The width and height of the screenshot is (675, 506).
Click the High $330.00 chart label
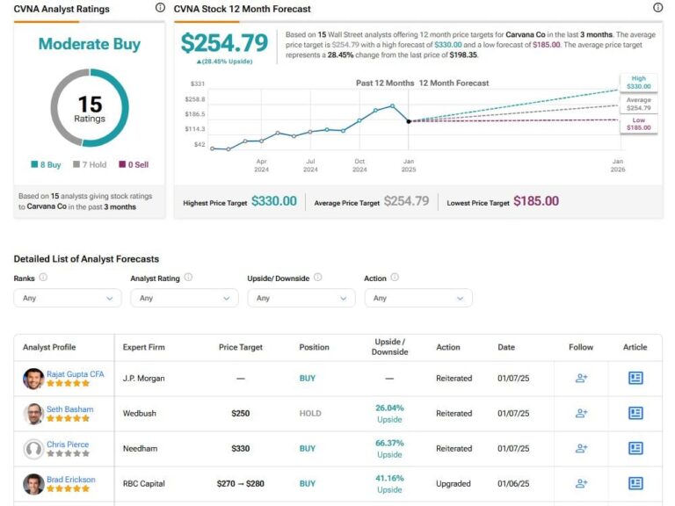pos(638,83)
